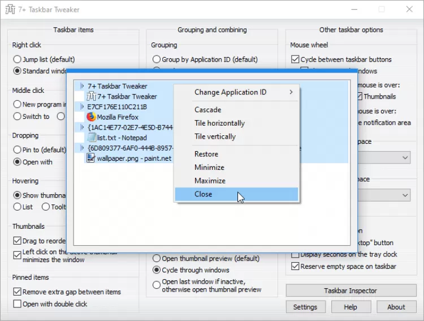This screenshot has width=424, height=321.
Task: Enable Open with double click
Action: [17, 304]
